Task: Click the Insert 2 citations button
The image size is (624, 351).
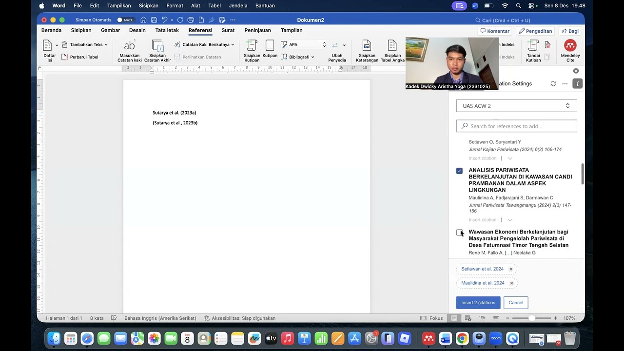Action: click(478, 303)
